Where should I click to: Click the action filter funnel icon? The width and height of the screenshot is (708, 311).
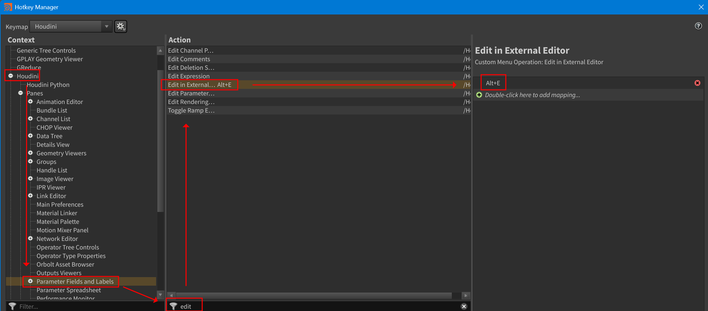pos(174,306)
